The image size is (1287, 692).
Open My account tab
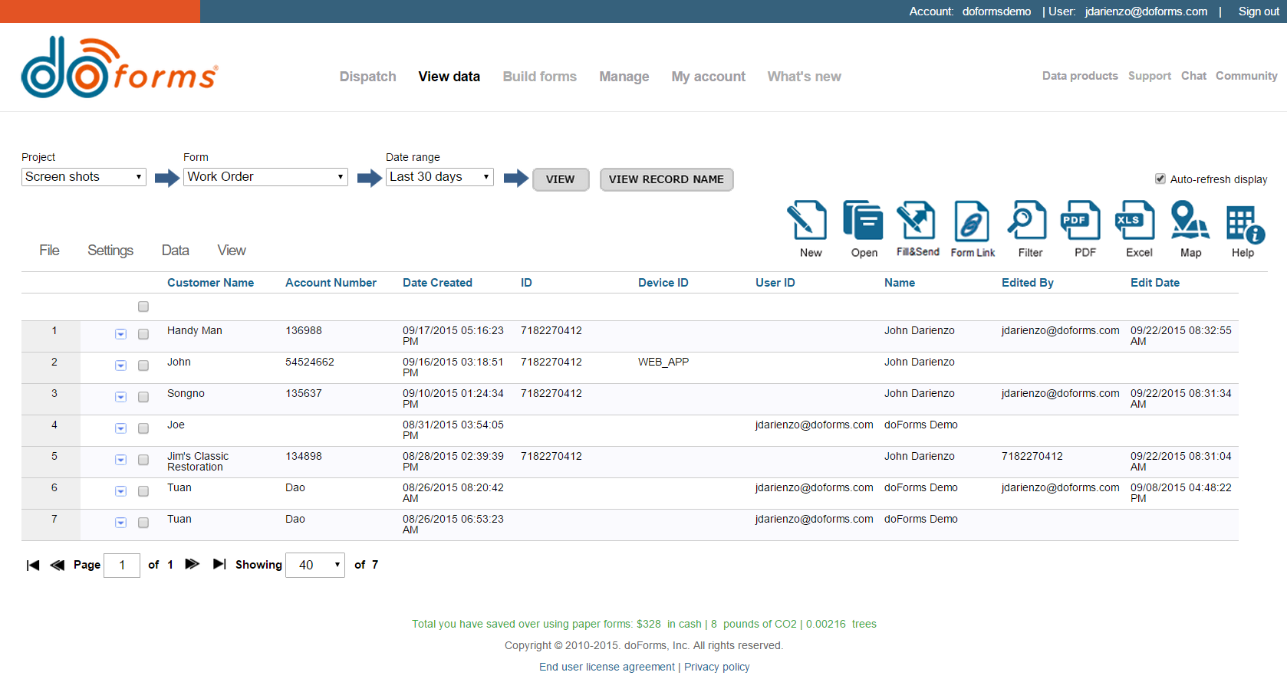(x=709, y=77)
